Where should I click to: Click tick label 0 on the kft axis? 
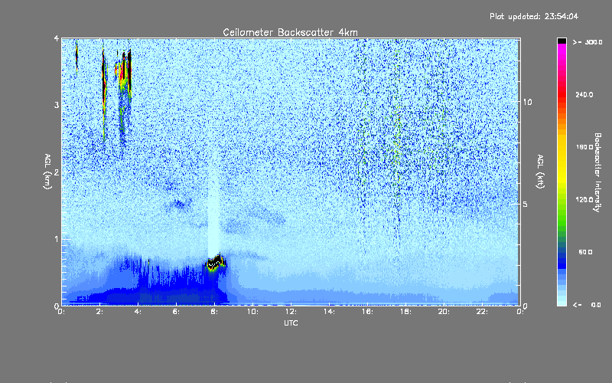(525, 306)
